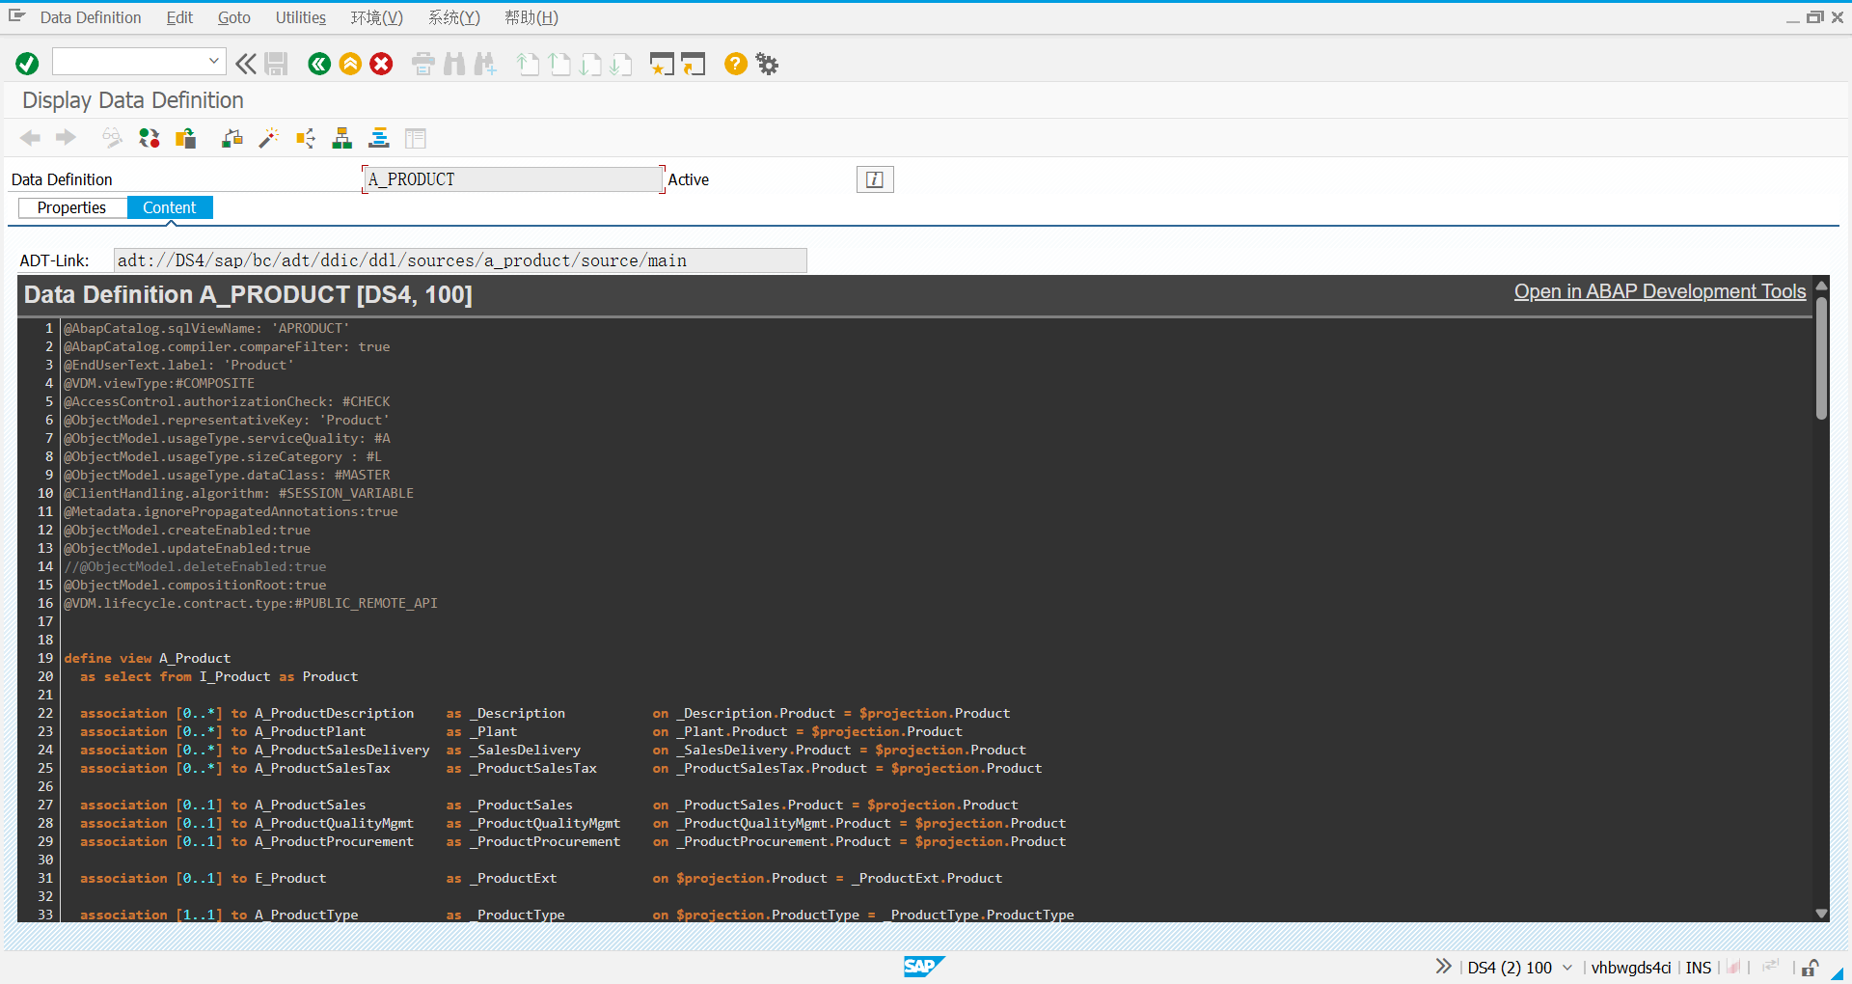Click the 'Active' status text

pyautogui.click(x=689, y=179)
